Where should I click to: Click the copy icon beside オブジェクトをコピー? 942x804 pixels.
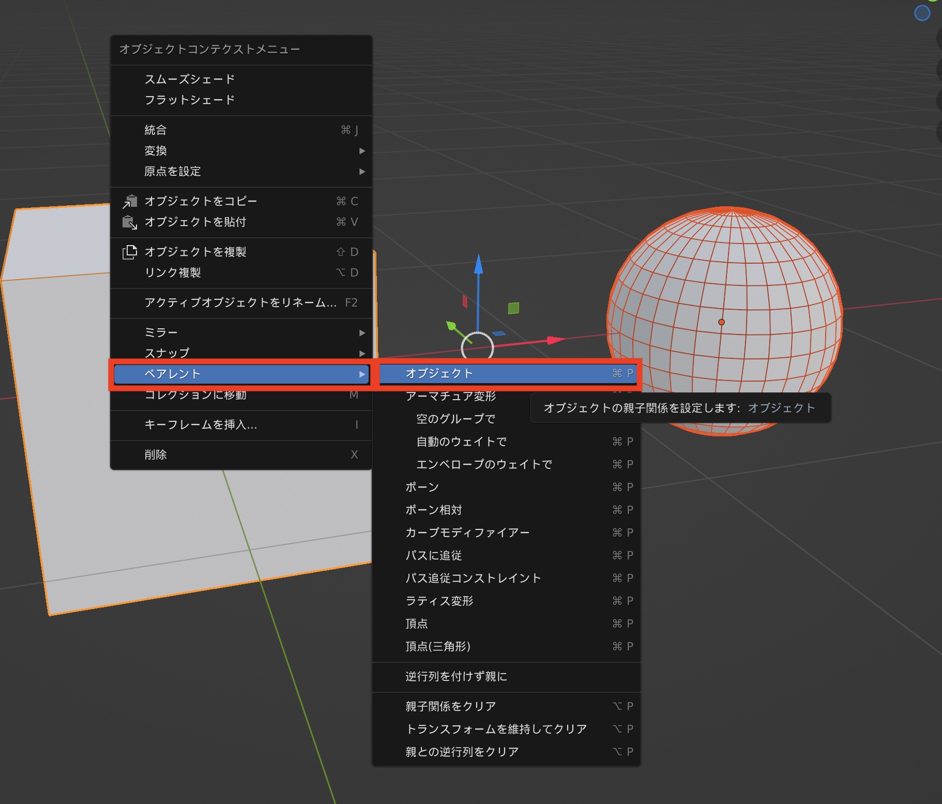click(x=129, y=201)
